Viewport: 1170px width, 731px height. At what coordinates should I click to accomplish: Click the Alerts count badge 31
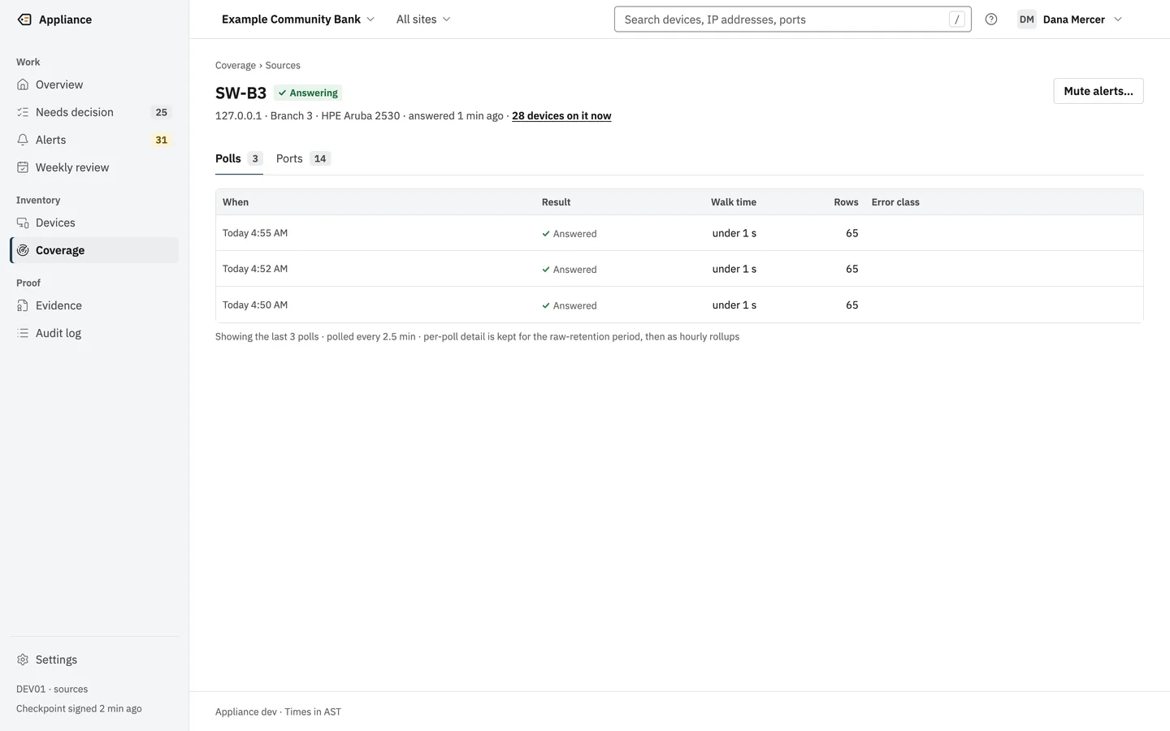tap(162, 140)
